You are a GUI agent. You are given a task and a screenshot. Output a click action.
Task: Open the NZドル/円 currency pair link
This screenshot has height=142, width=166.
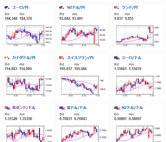(76, 8)
